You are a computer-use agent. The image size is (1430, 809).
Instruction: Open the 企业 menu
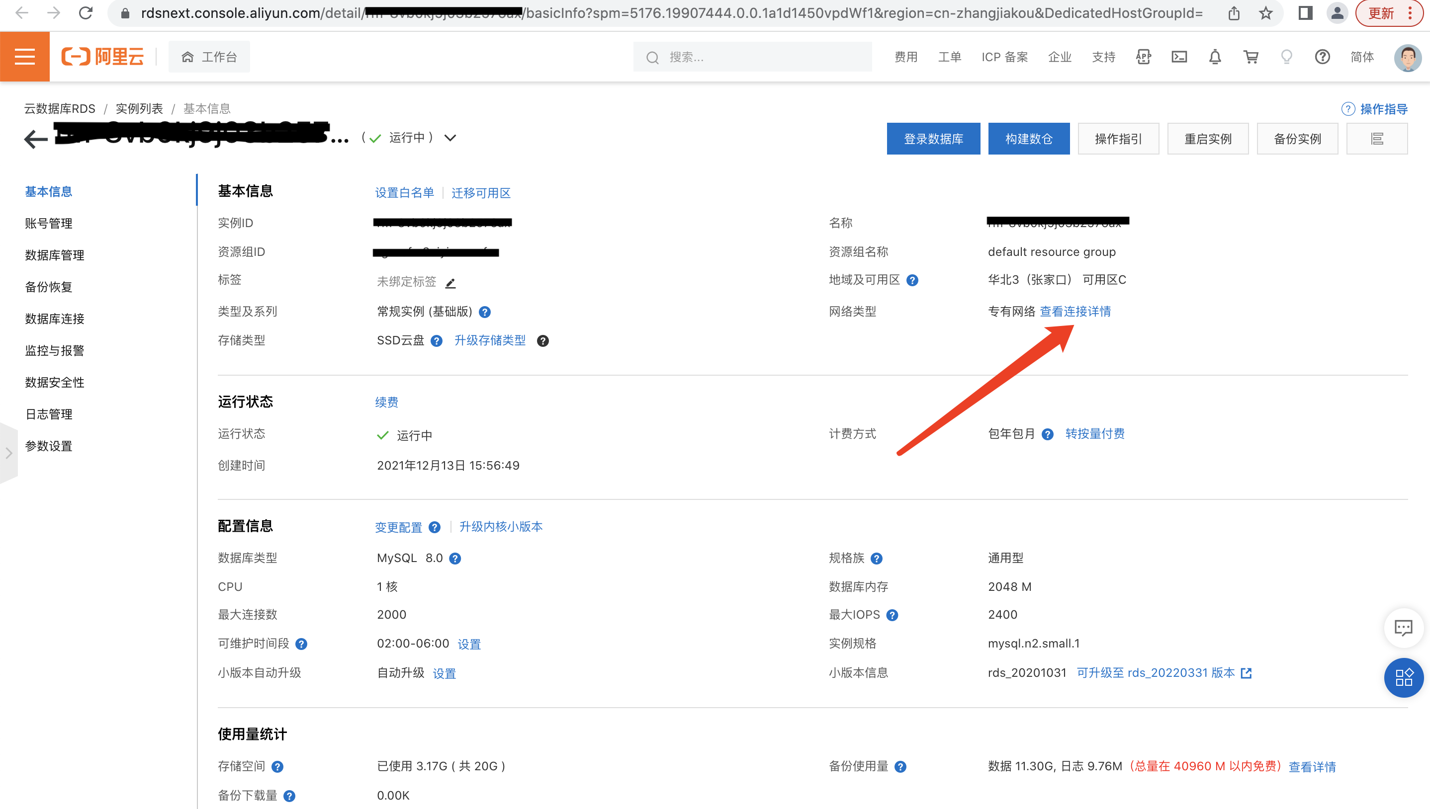[1060, 57]
